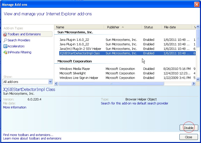Image resolution: width=201 pixels, height=143 pixels.
Task: Click the vertical scrollbar thumb
Action: tap(198, 38)
